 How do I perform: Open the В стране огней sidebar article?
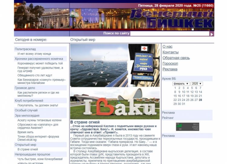coord(28,149)
